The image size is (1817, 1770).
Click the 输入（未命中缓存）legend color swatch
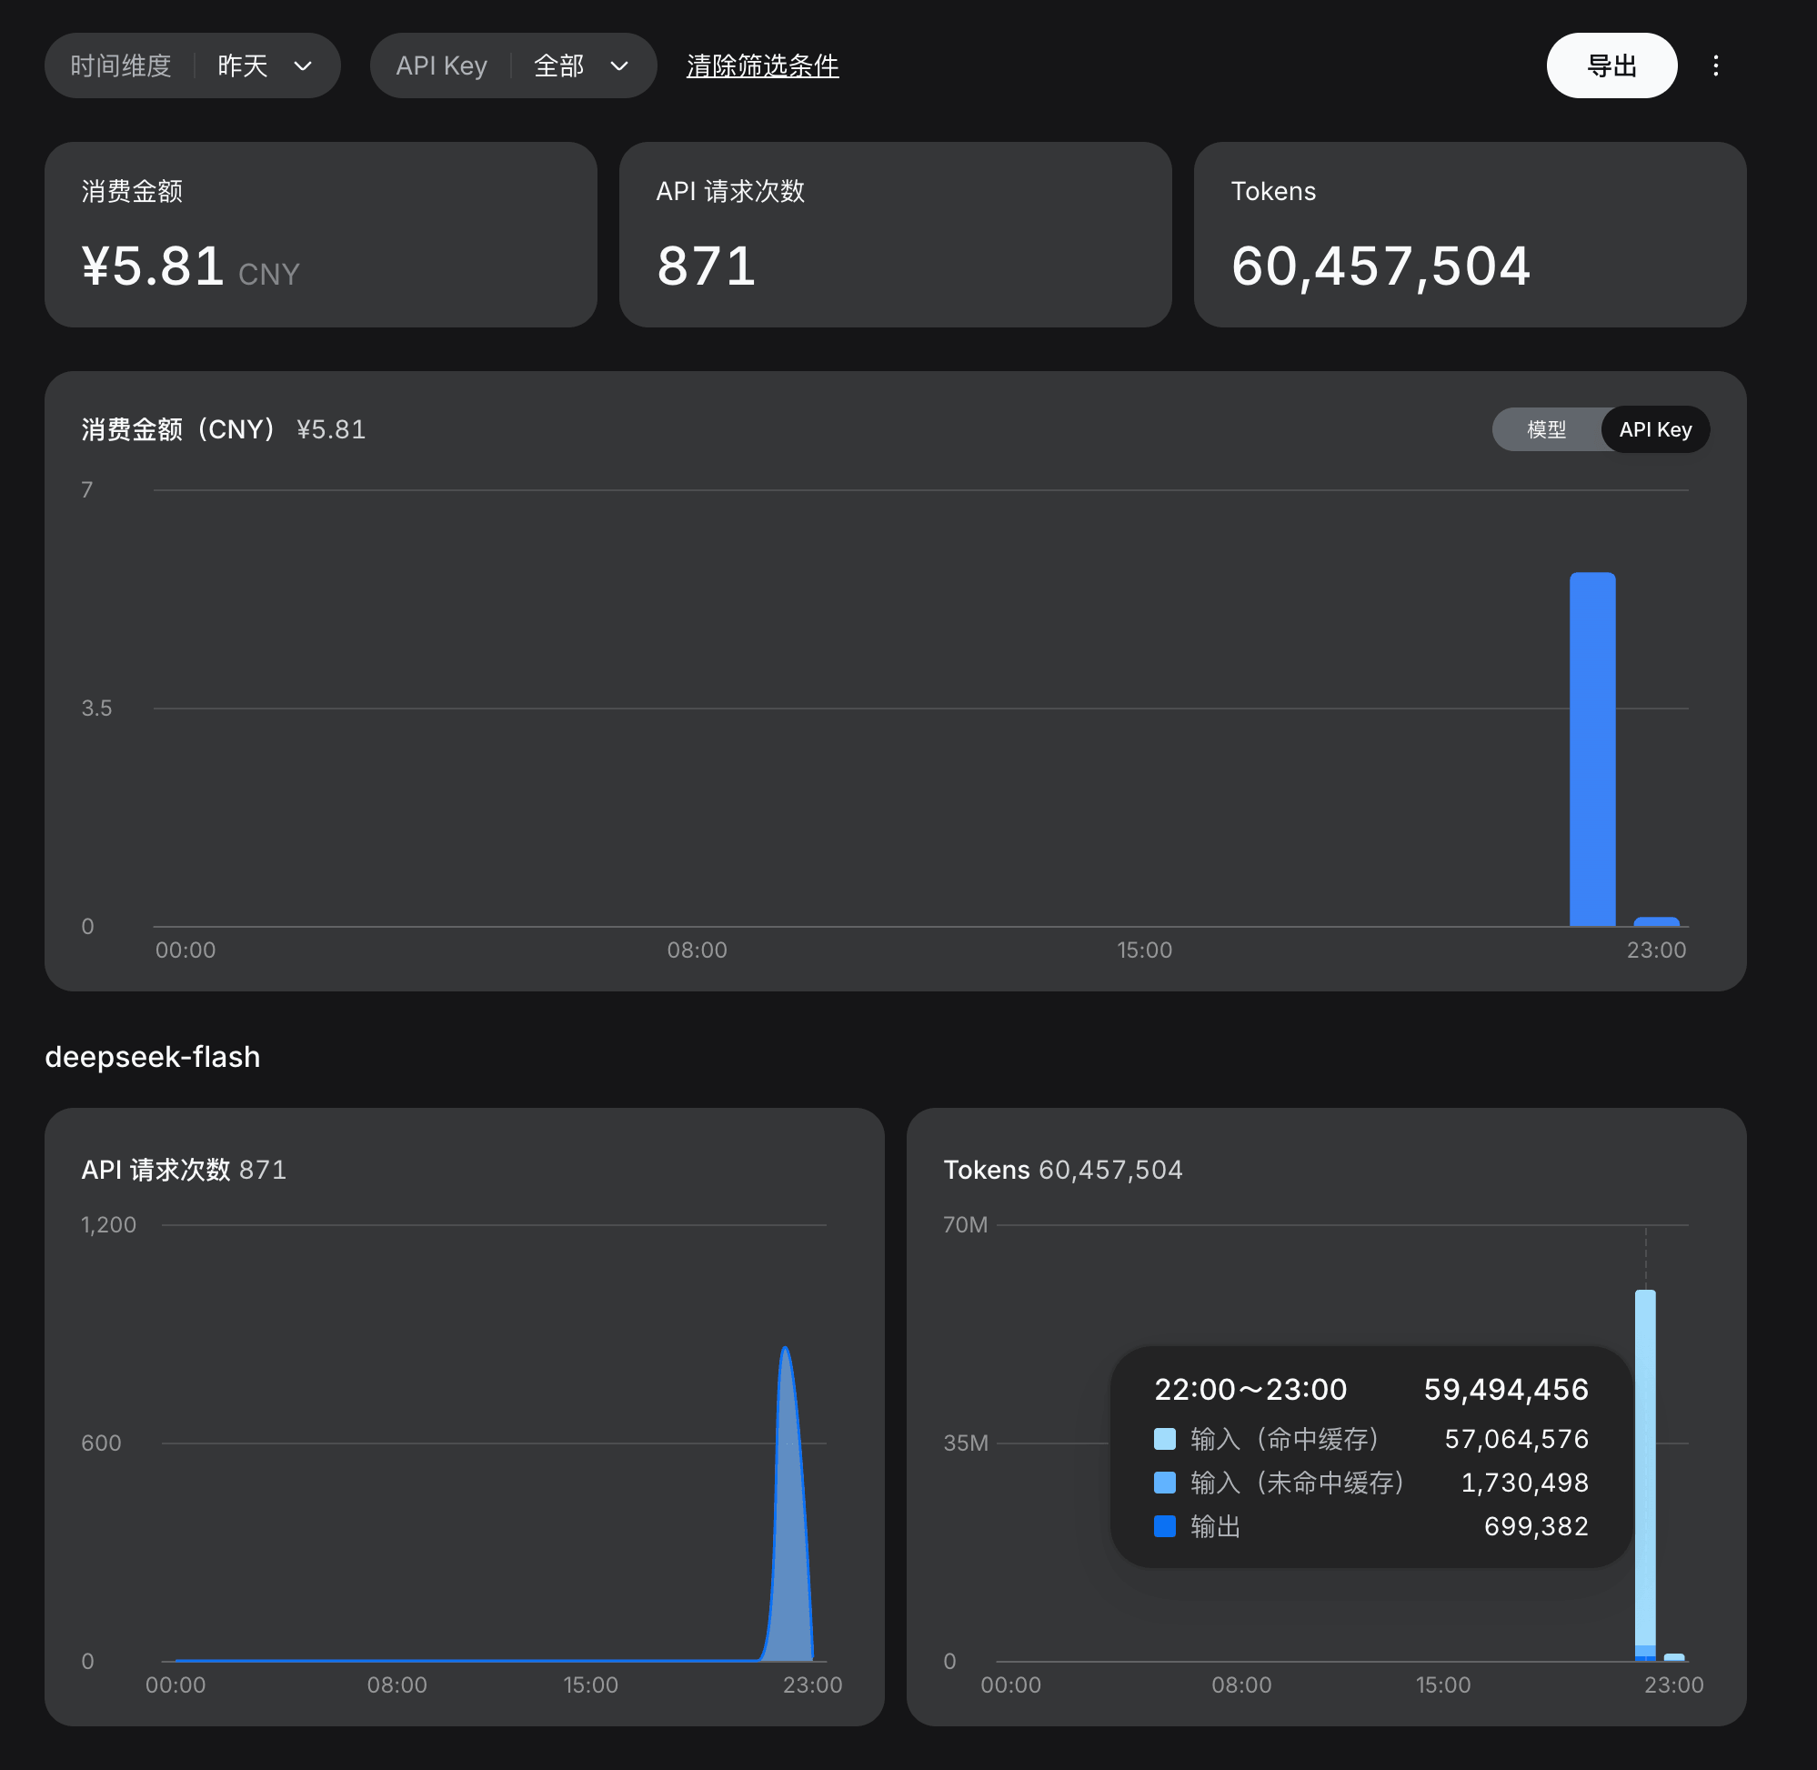1165,1482
